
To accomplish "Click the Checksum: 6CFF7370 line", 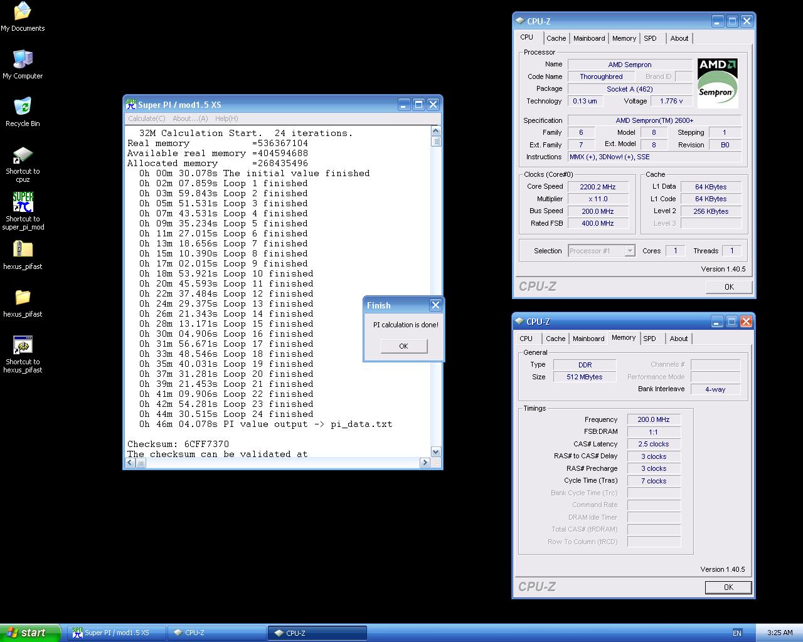I will [178, 444].
